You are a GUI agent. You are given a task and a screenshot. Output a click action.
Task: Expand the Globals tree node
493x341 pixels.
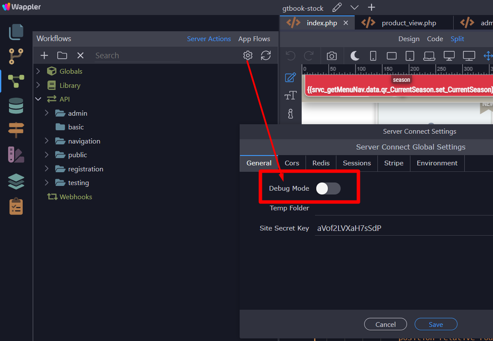[38, 71]
